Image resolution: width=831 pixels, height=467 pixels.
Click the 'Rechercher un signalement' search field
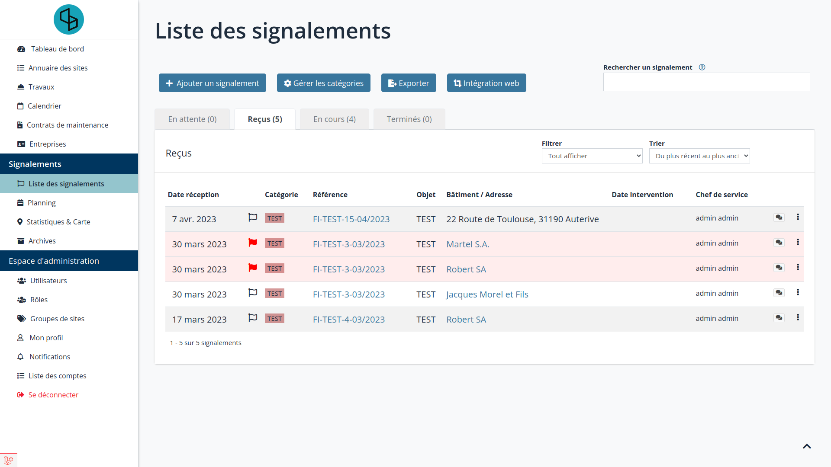pos(706,82)
